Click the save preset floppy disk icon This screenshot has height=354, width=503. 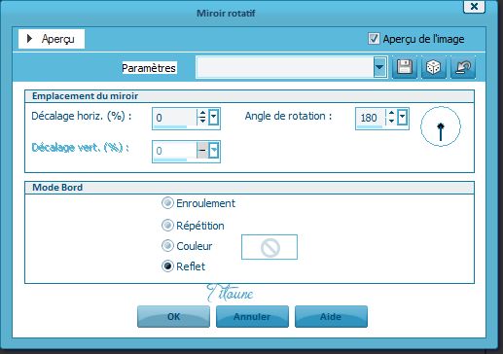(405, 67)
